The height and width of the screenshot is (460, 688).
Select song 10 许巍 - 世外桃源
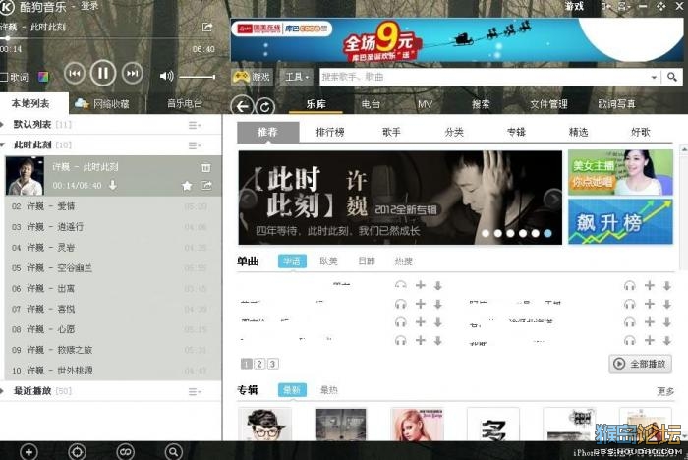113,371
